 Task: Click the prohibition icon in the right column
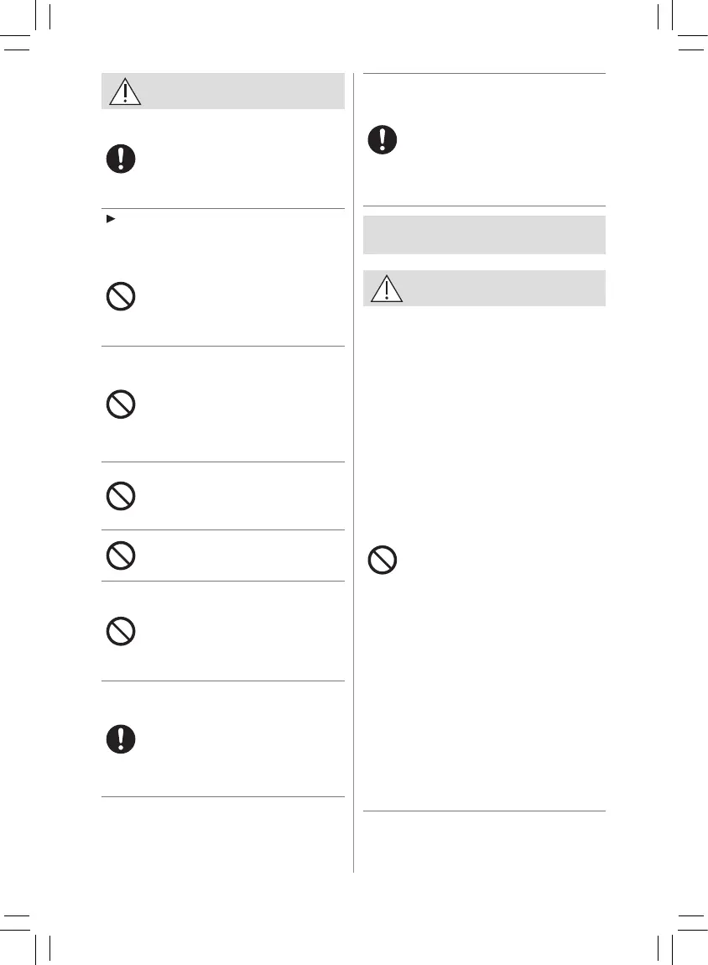pyautogui.click(x=383, y=561)
